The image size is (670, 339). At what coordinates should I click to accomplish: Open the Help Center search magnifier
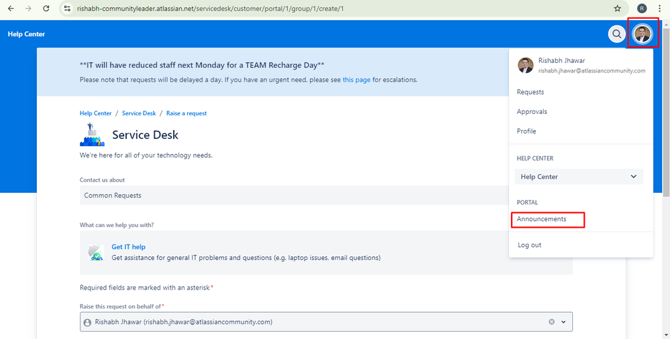point(617,33)
